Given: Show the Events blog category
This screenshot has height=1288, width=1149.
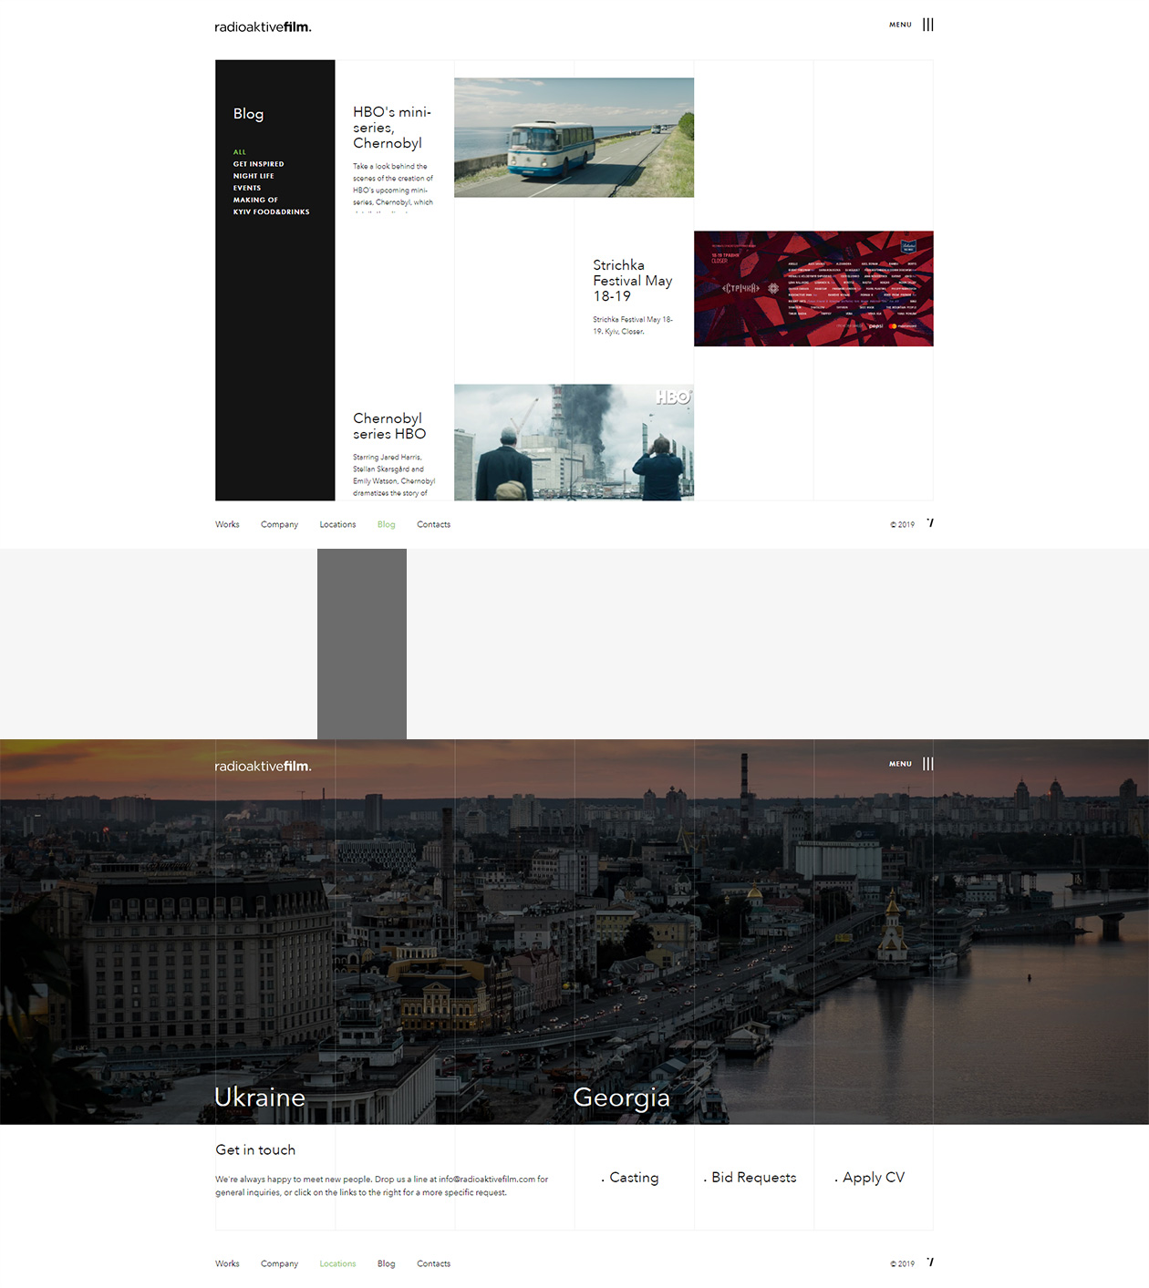Looking at the screenshot, I should click(x=247, y=188).
